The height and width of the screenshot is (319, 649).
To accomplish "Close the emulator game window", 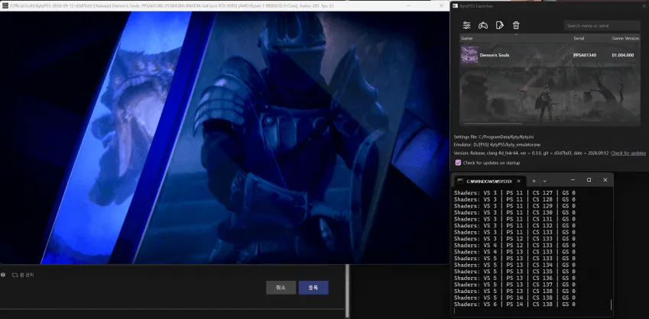I will (441, 6).
